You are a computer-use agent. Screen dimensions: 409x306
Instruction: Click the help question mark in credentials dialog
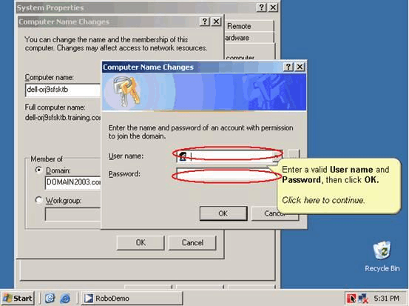coord(288,67)
